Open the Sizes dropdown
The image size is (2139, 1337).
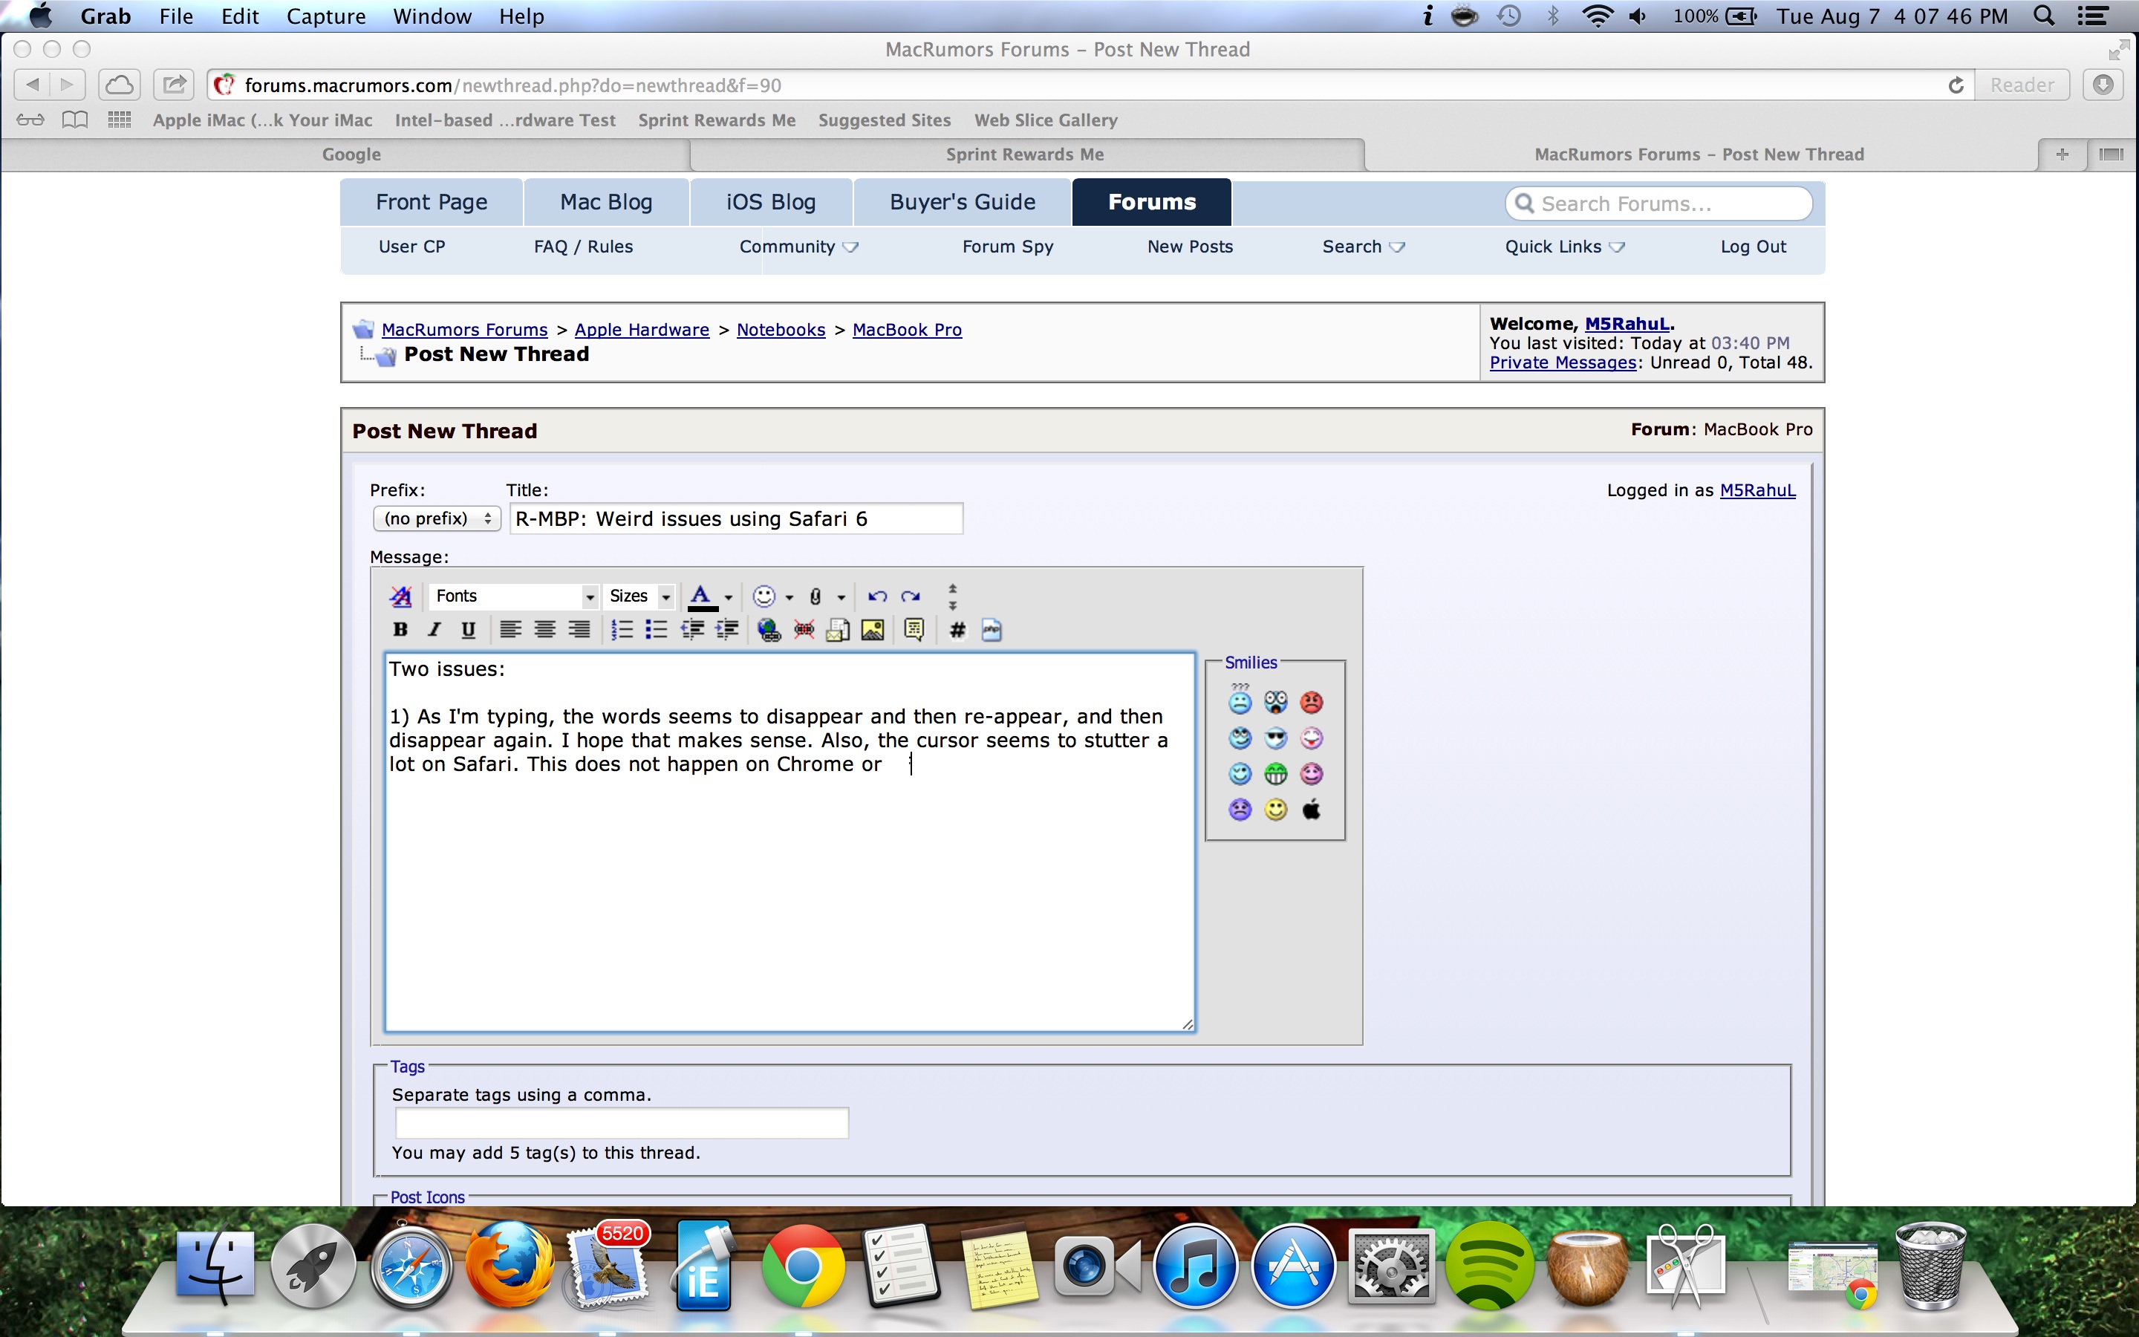640,597
